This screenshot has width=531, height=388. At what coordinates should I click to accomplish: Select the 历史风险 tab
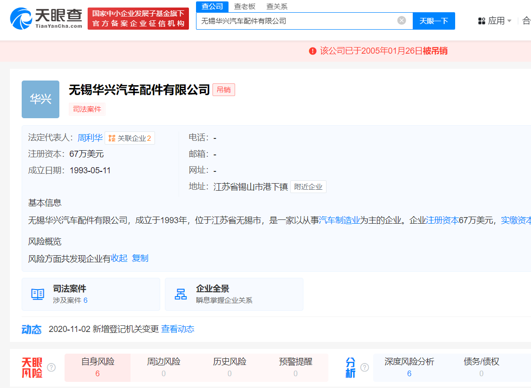pyautogui.click(x=229, y=368)
